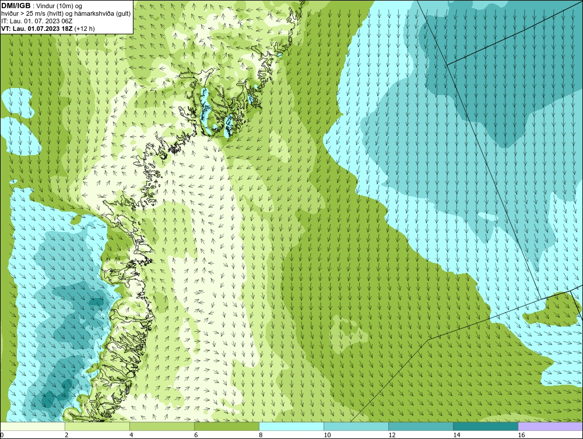Click the 4–6 m/s green swatch
Viewport: 583px width, 439px height.
tap(161, 426)
